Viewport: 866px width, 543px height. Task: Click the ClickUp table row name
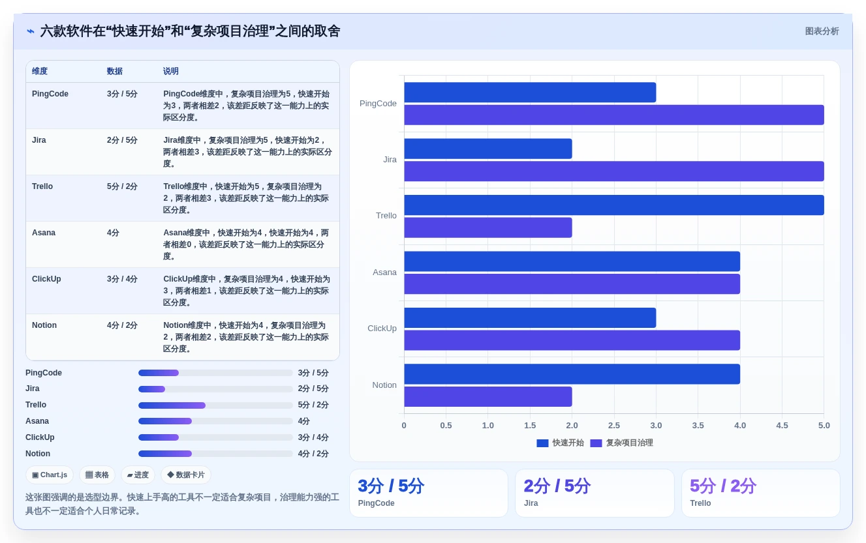coord(46,279)
